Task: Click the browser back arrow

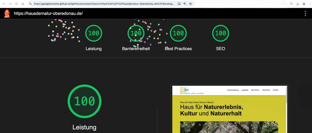Action: pos(4,4)
